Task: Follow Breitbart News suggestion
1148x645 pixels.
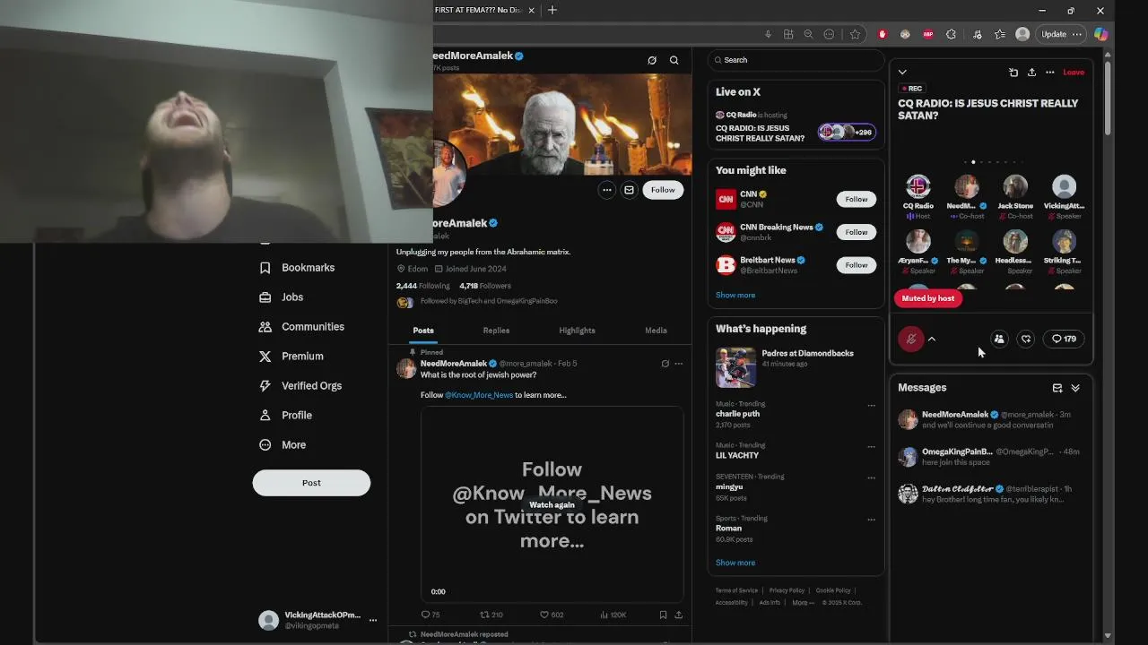Action: (x=857, y=265)
